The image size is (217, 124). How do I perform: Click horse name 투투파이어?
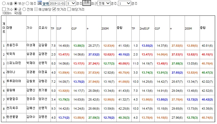(x=14, y=81)
